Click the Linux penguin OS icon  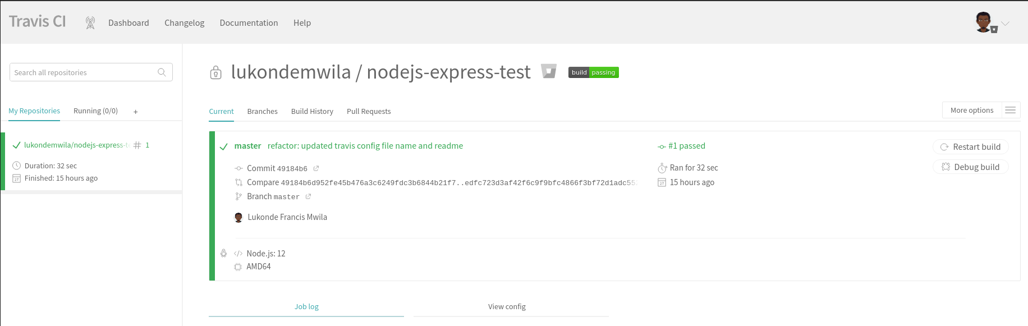(223, 253)
